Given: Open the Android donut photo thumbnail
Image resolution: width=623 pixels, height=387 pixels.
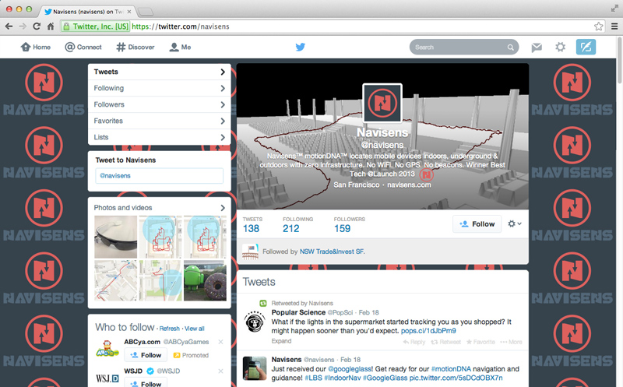Looking at the screenshot, I should (x=205, y=280).
